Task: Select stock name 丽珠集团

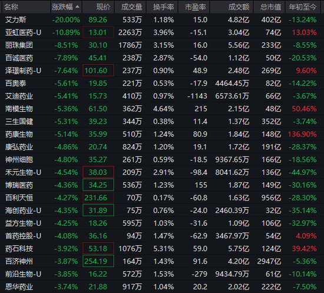Action: [x=19, y=45]
